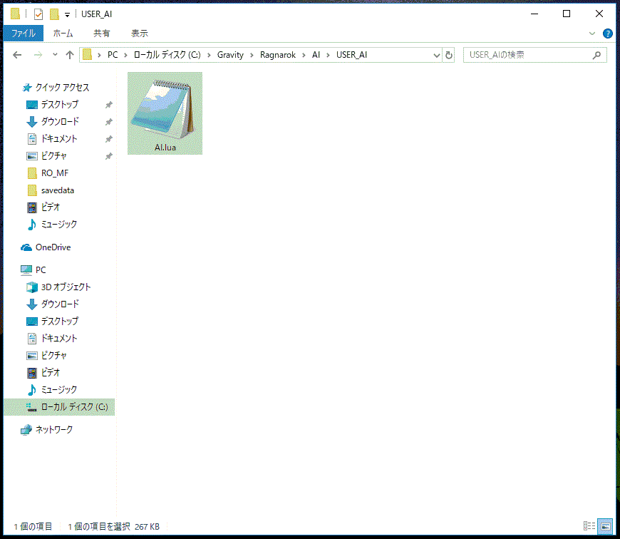
Task: Click PC in the address breadcrumb
Action: (113, 55)
